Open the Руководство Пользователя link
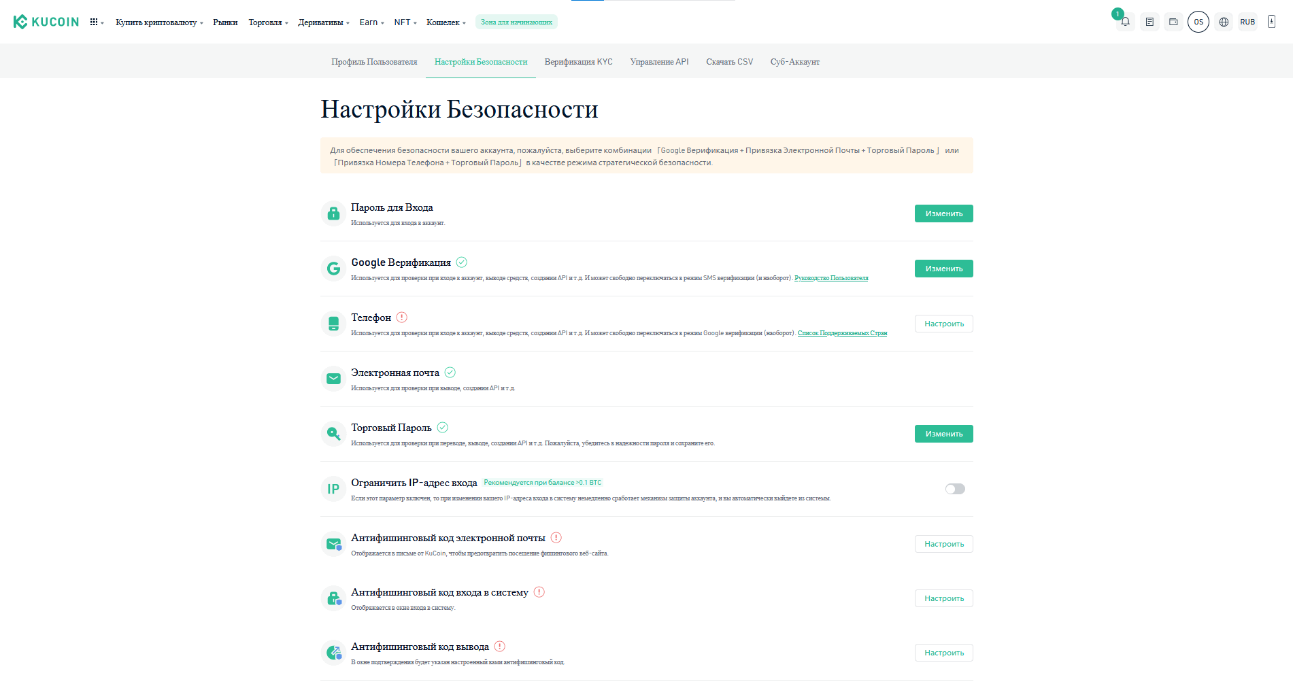This screenshot has height=686, width=1293. [x=831, y=278]
